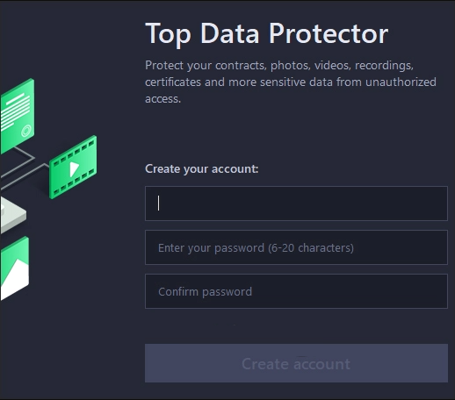The width and height of the screenshot is (455, 400).
Task: Click the word 'Protector' in the title
Action: (x=329, y=34)
